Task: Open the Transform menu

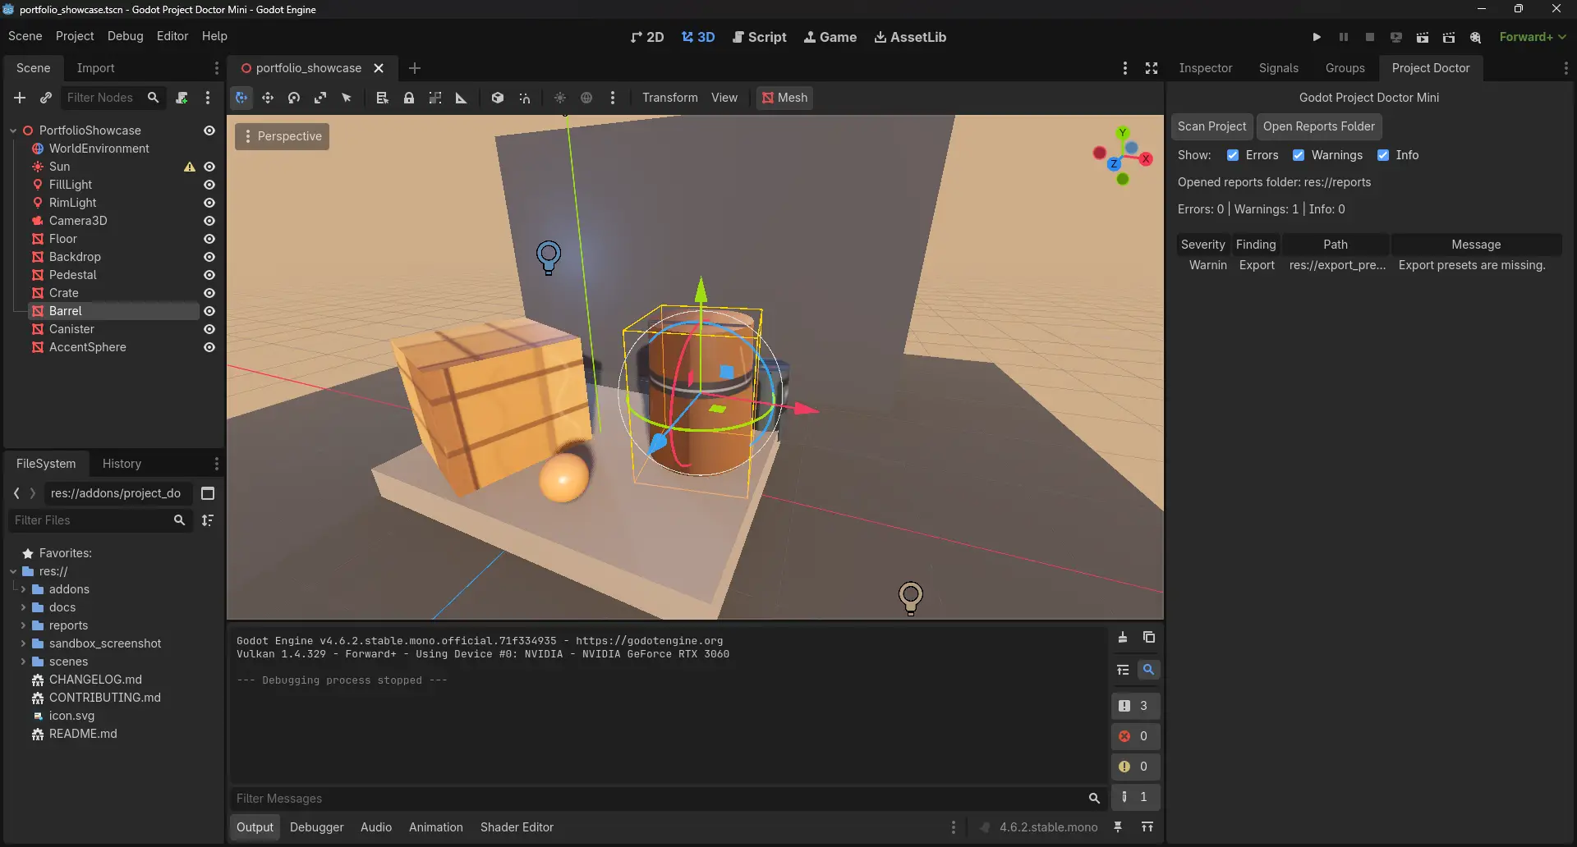Action: [x=669, y=98]
